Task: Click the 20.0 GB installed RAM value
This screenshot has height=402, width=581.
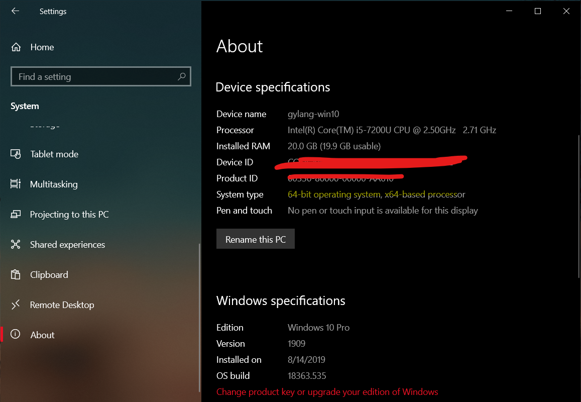Action: point(334,146)
